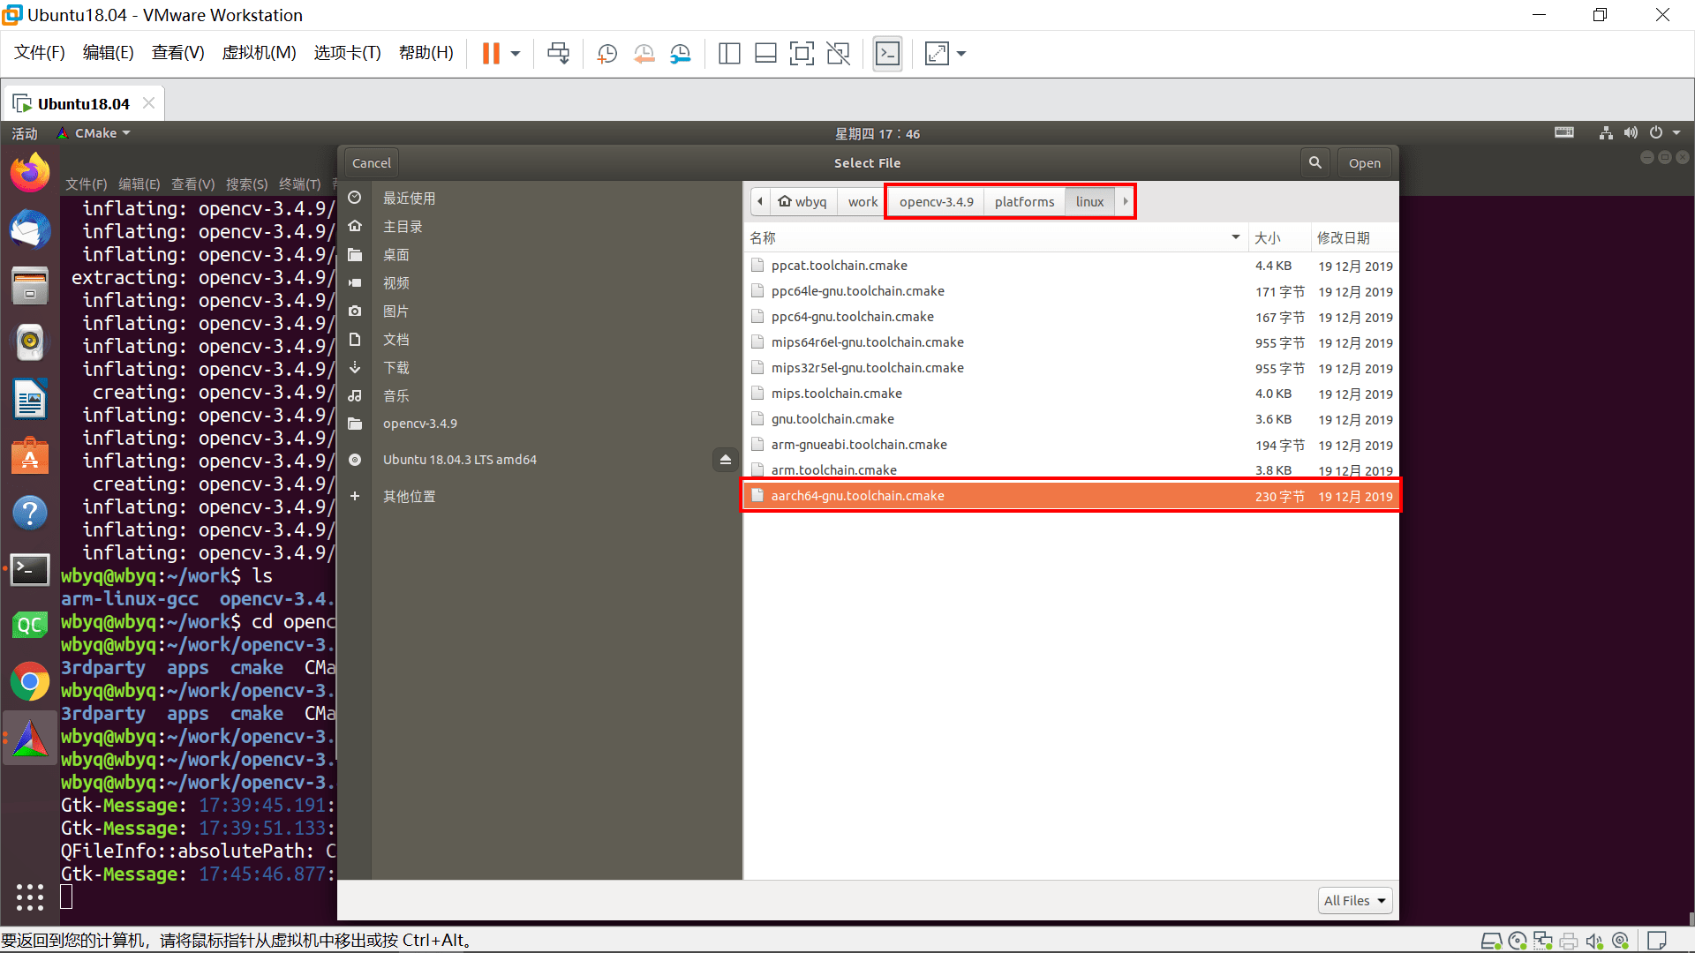Open the All Files filter dropdown
Screen dimensions: 1695x953
(x=1355, y=900)
